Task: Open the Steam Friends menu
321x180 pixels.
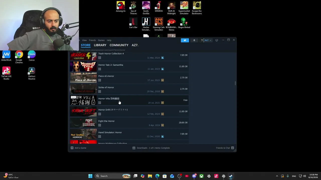Action: pyautogui.click(x=92, y=40)
